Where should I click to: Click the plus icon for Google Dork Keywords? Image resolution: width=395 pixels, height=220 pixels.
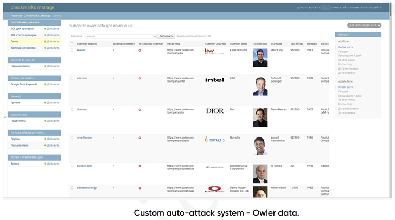click(45, 84)
